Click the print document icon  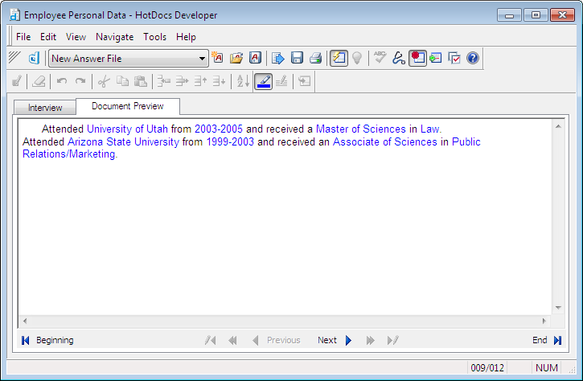pos(316,58)
